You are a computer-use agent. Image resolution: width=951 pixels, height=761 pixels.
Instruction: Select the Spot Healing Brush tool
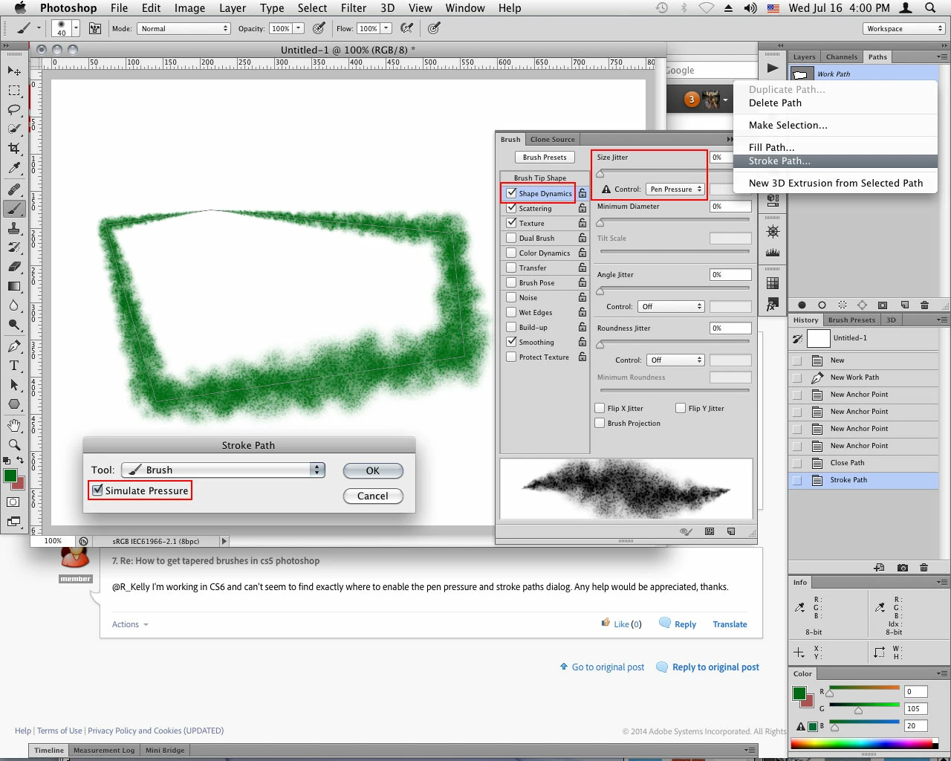(14, 189)
